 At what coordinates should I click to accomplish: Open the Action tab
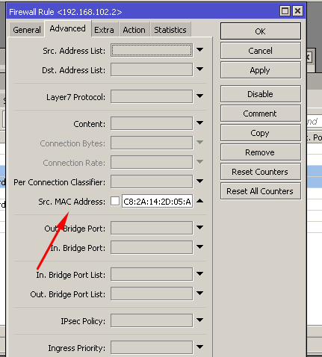pos(134,30)
